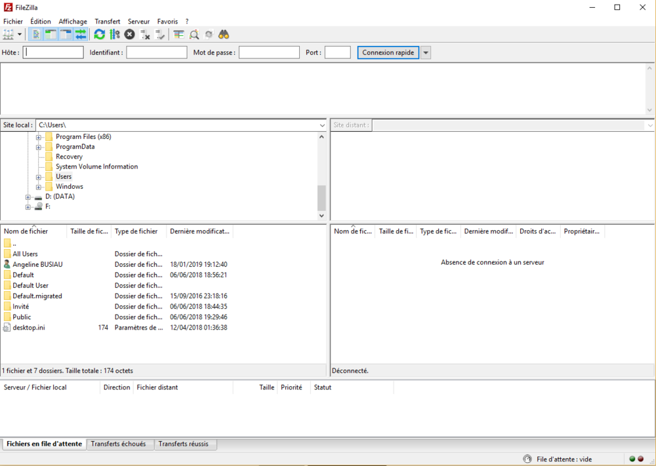Click the directory comparison icon
This screenshot has width=656, height=466.
click(x=194, y=34)
